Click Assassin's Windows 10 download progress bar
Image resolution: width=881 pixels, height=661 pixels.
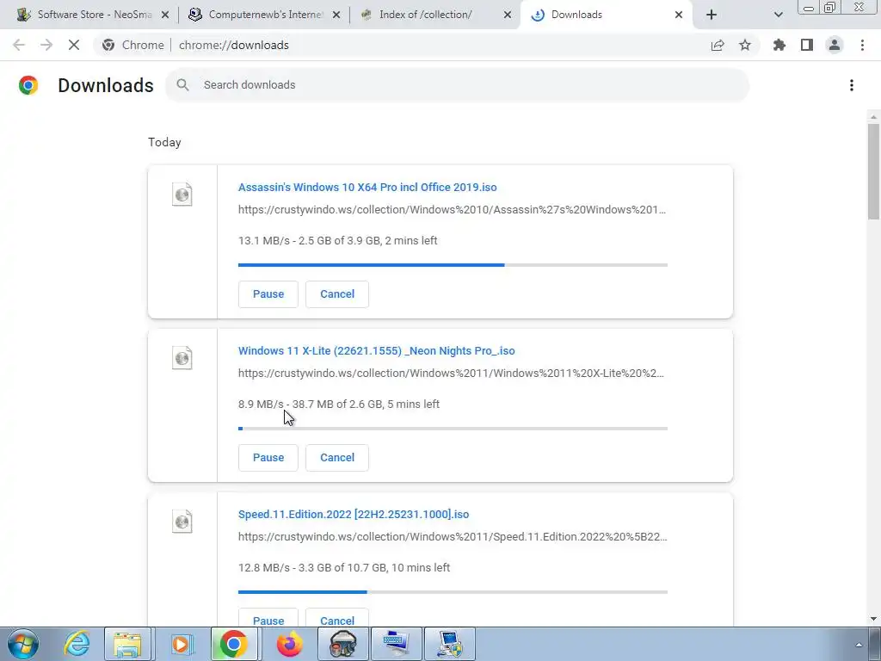pos(453,265)
